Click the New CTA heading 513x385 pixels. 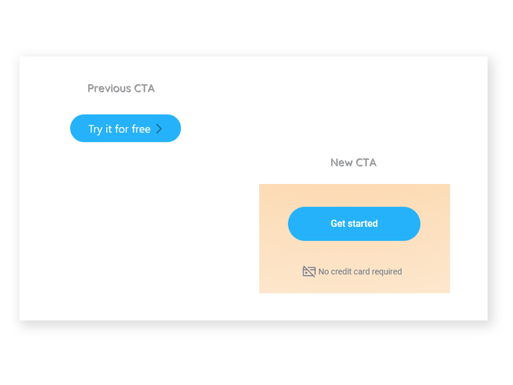[x=353, y=162]
